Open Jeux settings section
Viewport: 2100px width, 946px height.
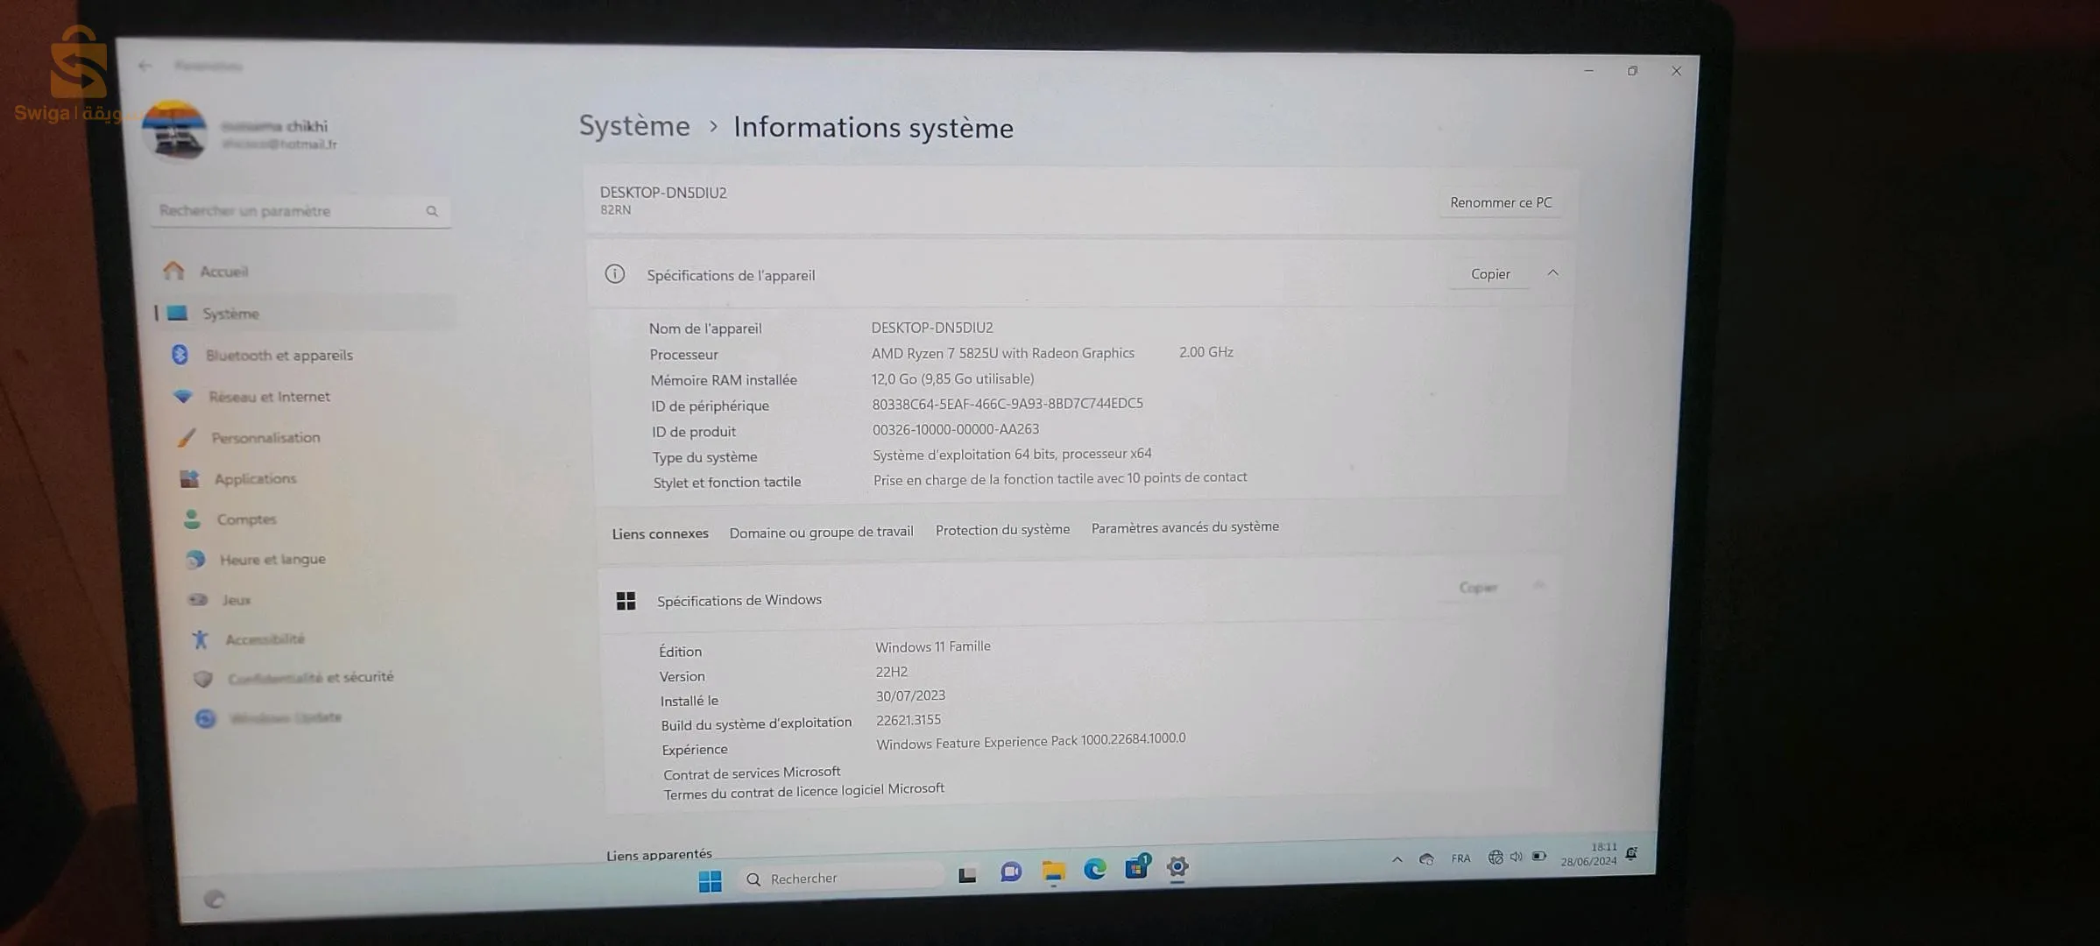click(236, 600)
